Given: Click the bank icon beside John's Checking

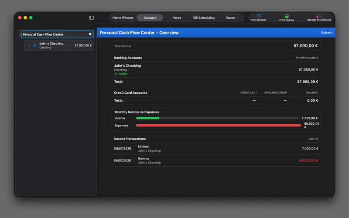Looking at the screenshot, I should (34, 45).
